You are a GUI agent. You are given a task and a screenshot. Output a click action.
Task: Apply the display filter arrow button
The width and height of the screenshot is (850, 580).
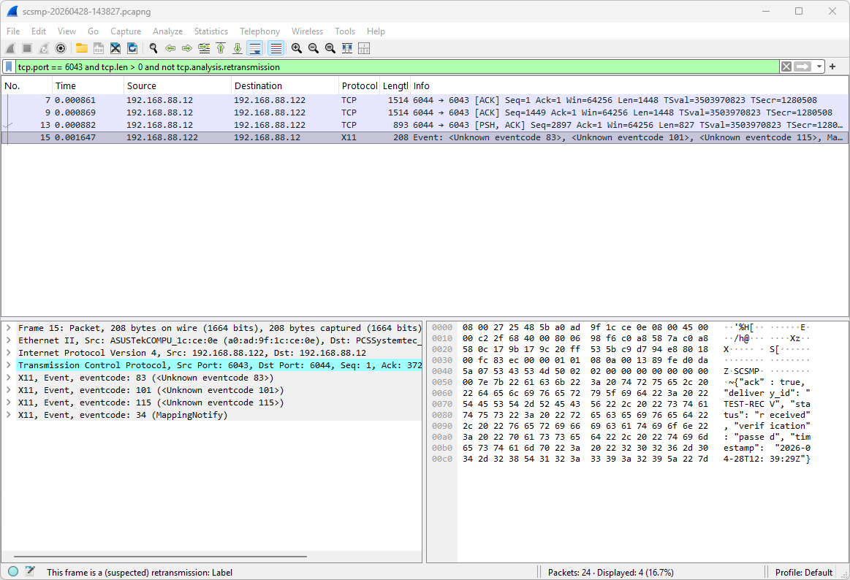coord(802,66)
